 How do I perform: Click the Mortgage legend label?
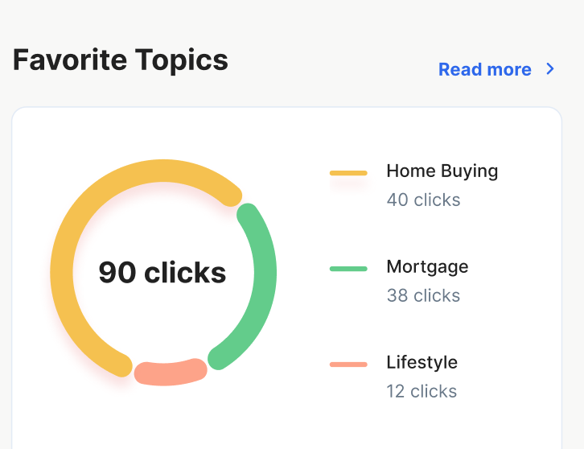[x=427, y=267]
